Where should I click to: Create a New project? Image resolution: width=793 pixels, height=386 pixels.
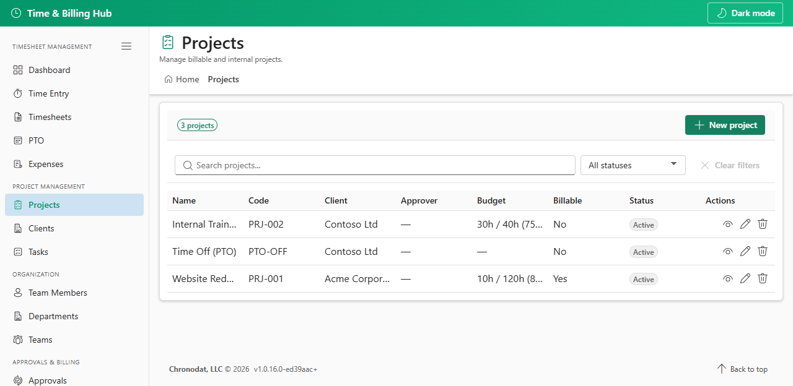(x=725, y=125)
